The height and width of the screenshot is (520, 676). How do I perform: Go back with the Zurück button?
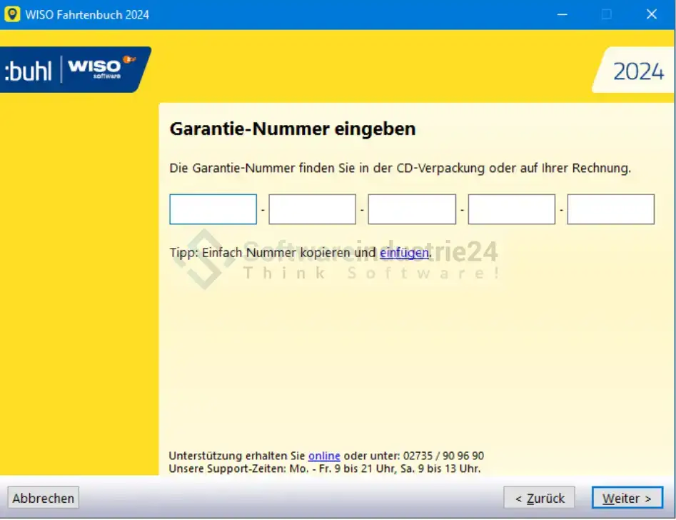point(539,499)
